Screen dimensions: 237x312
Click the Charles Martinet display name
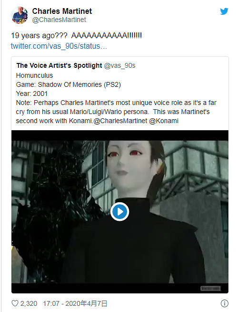62,11
